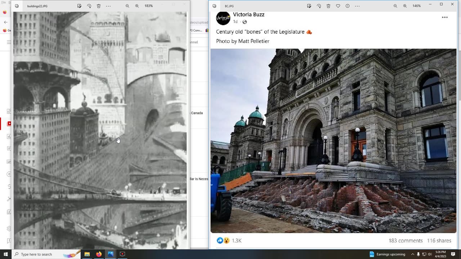The height and width of the screenshot is (259, 461).
Task: Open Comments icon in browser sidebar
Action: point(9,149)
